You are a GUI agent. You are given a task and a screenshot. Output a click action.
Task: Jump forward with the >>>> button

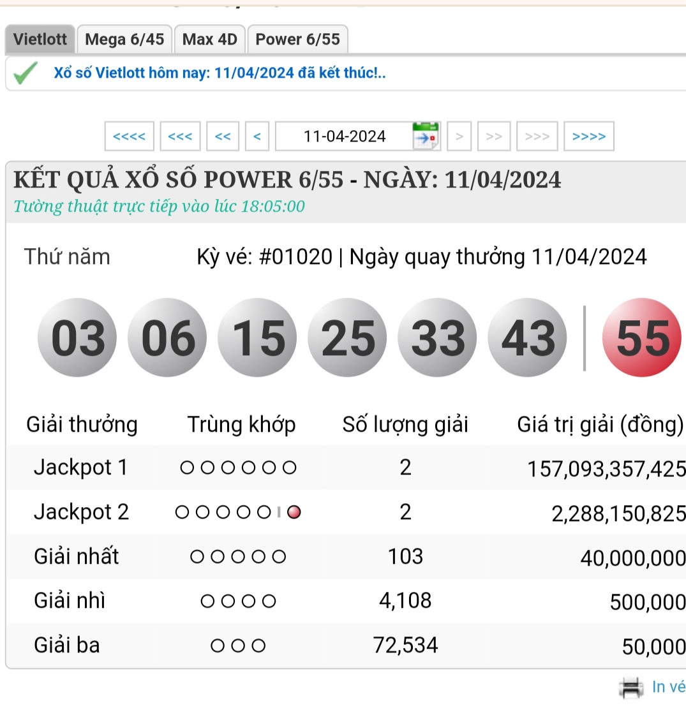point(589,136)
